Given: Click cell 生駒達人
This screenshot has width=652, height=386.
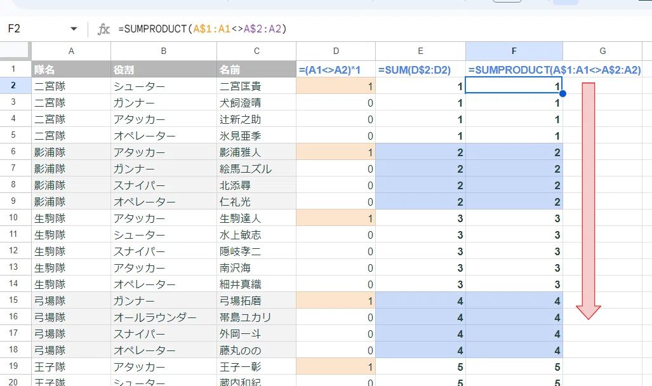Looking at the screenshot, I should pos(256,218).
